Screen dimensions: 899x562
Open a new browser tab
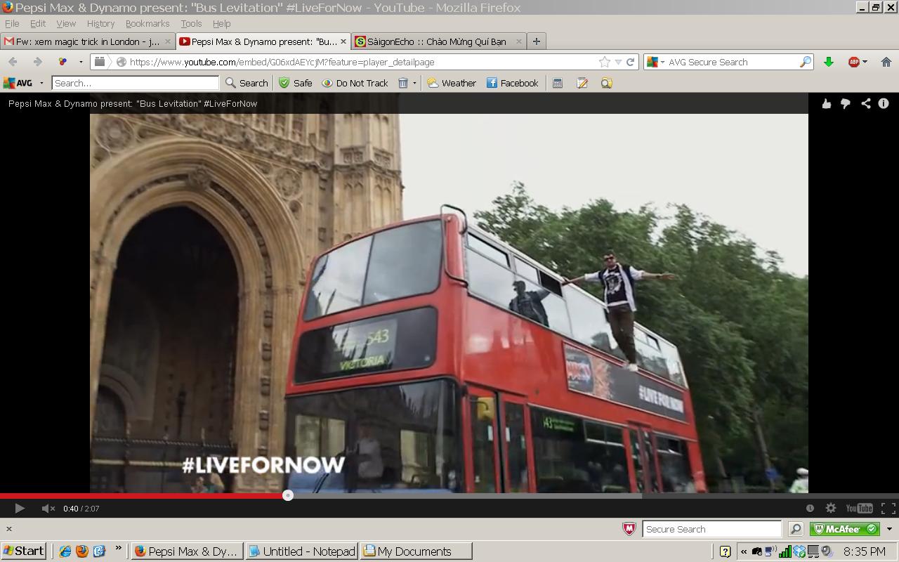(536, 41)
